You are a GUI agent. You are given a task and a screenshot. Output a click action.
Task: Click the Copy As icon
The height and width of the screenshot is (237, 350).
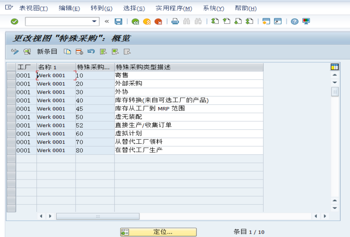pyautogui.click(x=67, y=52)
